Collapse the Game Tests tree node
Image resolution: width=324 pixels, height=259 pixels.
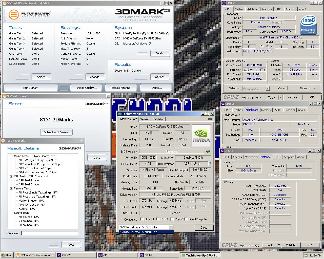tap(11, 156)
